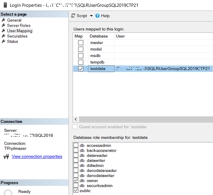The height and width of the screenshot is (195, 213).
Task: Check the db_datareader role
Action: tap(76, 155)
